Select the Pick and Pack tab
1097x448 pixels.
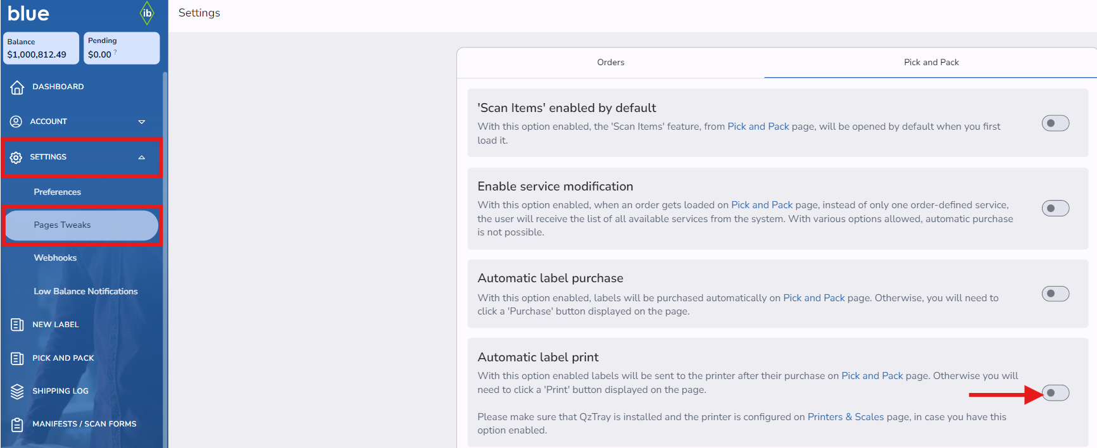pyautogui.click(x=931, y=63)
